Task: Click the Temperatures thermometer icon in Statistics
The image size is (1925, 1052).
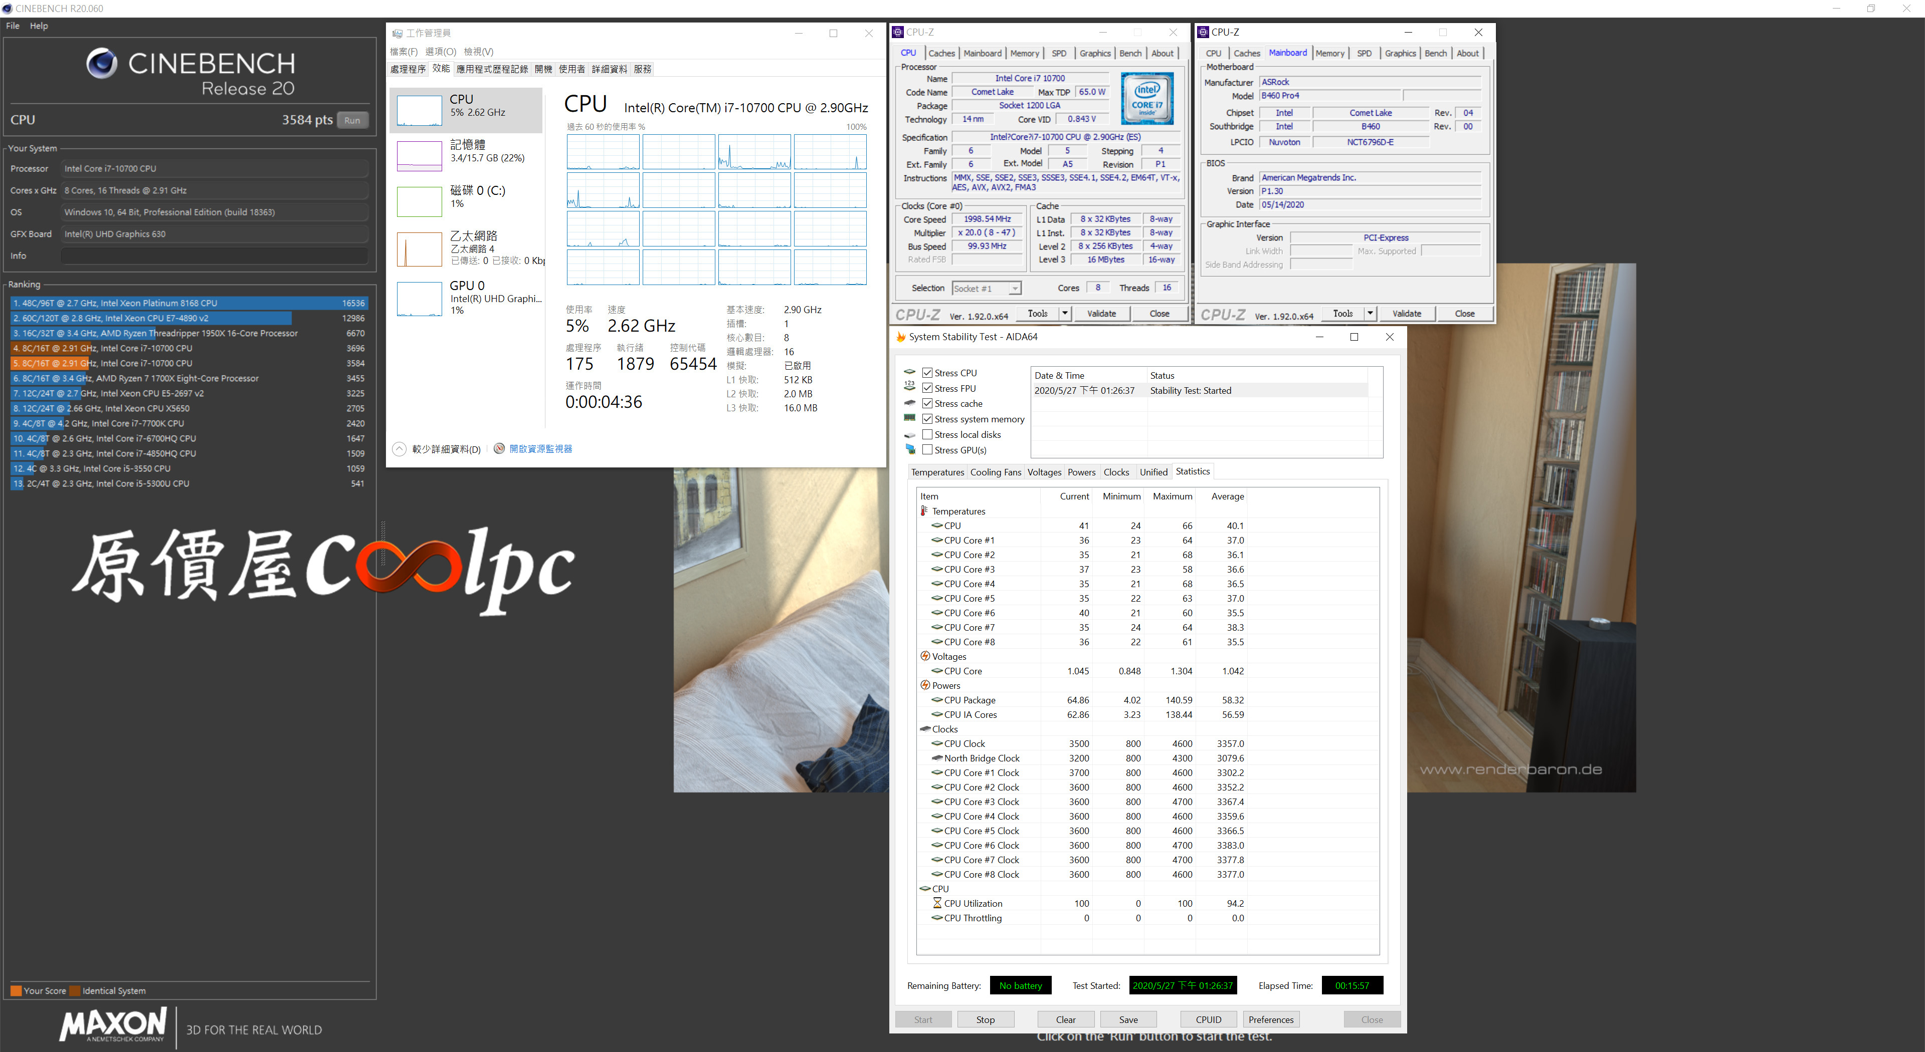Action: [x=924, y=510]
